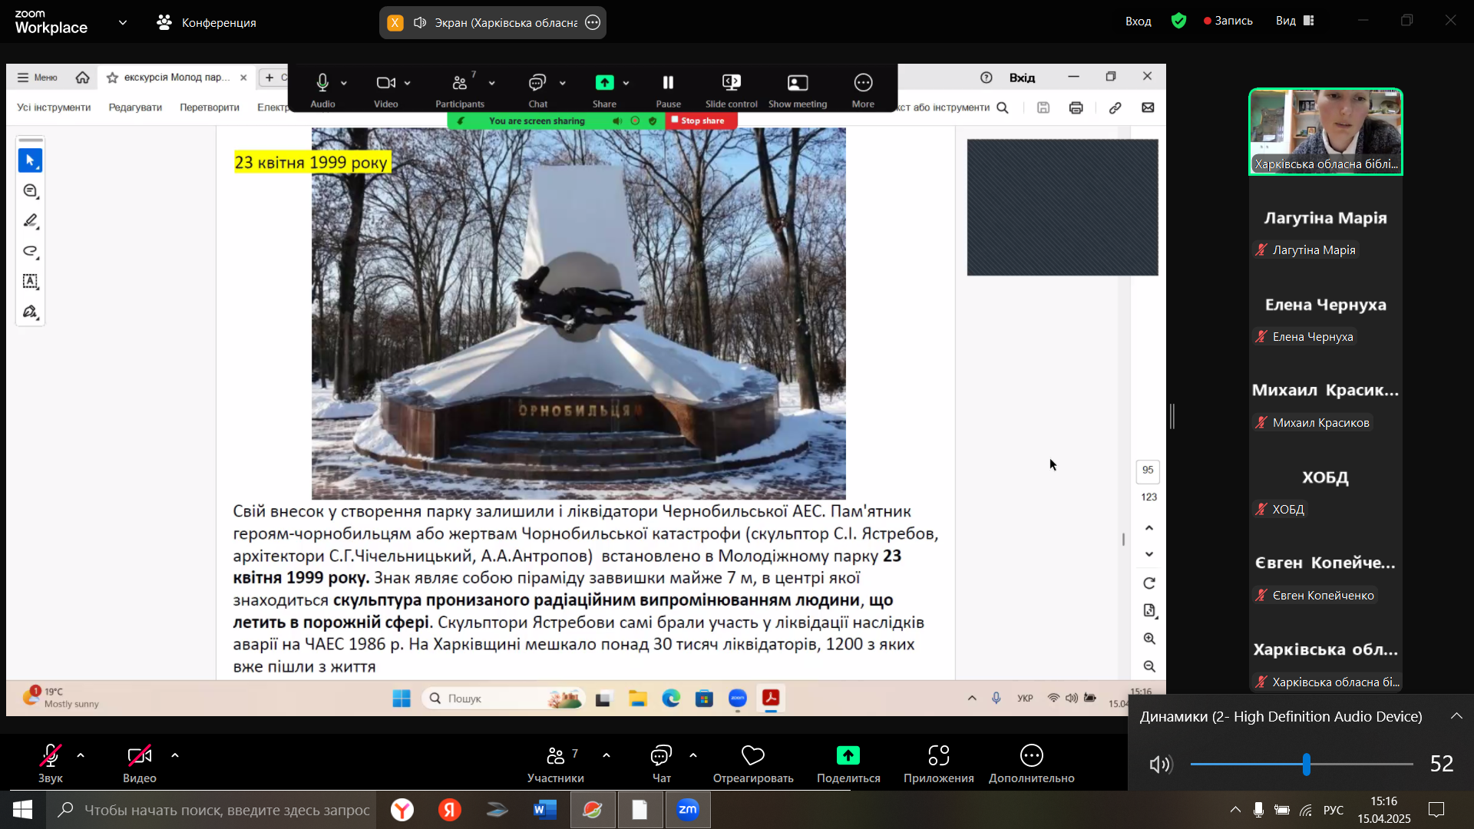Toggle the taskbar microphone tray icon
Image resolution: width=1474 pixels, height=829 pixels.
click(x=1258, y=810)
